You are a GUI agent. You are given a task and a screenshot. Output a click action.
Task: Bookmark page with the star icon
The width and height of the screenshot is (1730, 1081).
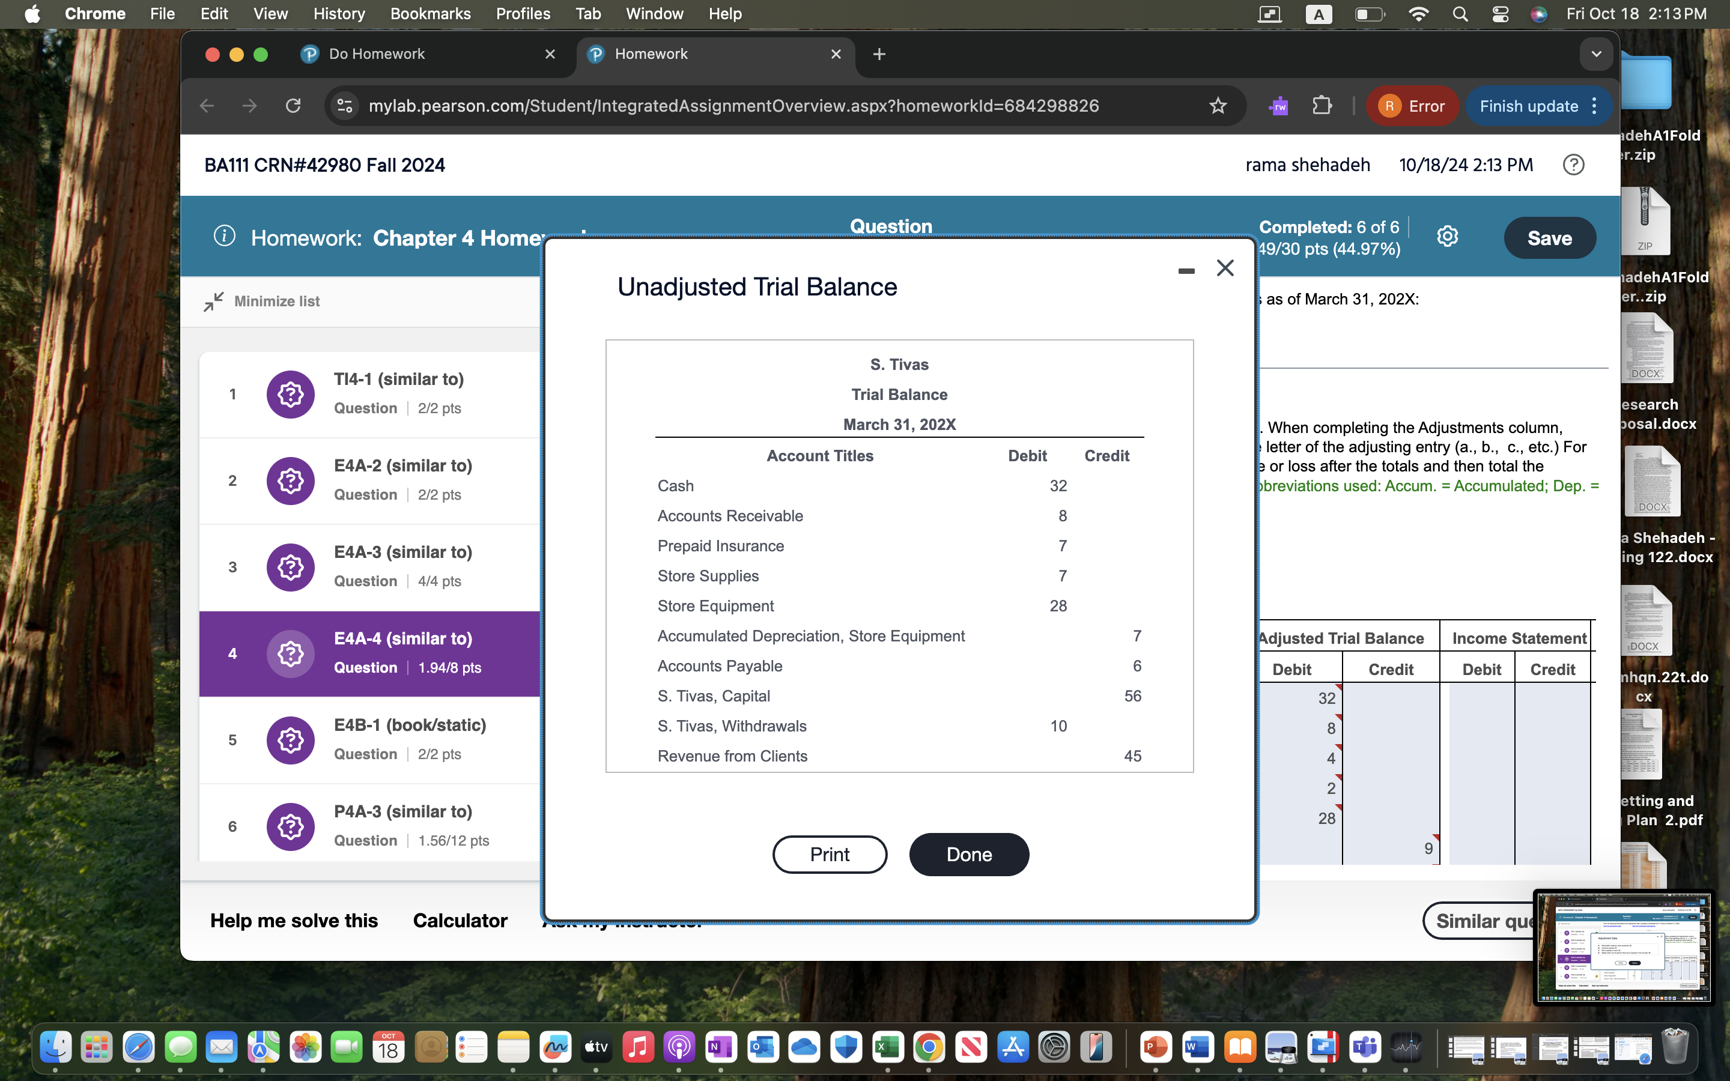pos(1218,106)
